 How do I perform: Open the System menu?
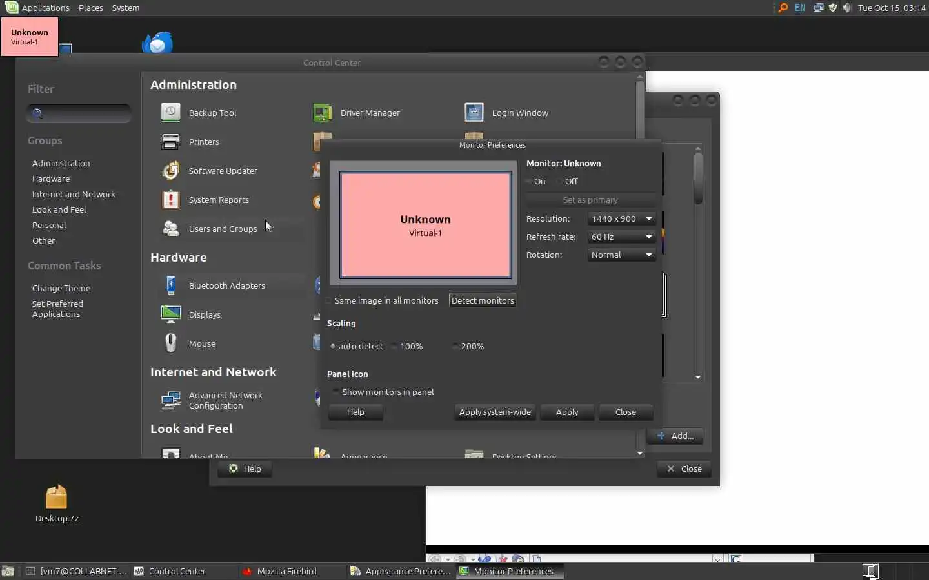coord(125,8)
